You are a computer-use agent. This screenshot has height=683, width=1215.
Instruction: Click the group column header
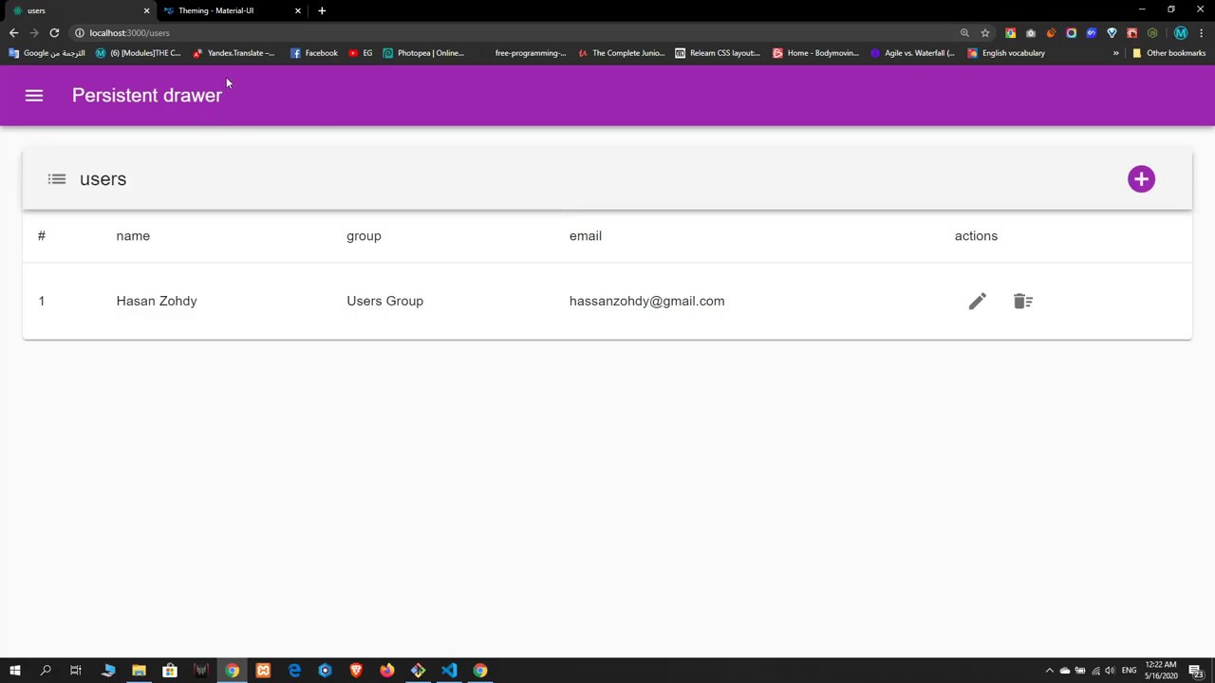[364, 236]
